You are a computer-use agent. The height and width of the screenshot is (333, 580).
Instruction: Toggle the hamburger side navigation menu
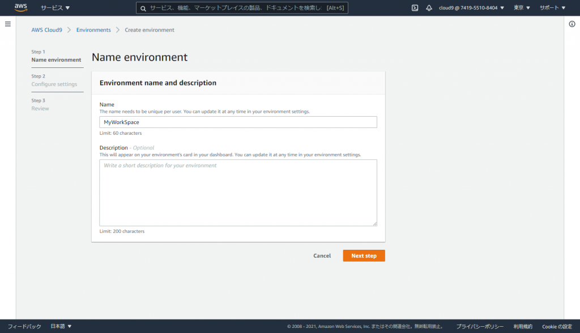click(x=8, y=24)
